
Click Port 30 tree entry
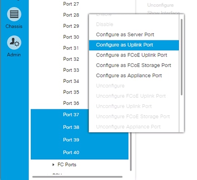pos(71,37)
